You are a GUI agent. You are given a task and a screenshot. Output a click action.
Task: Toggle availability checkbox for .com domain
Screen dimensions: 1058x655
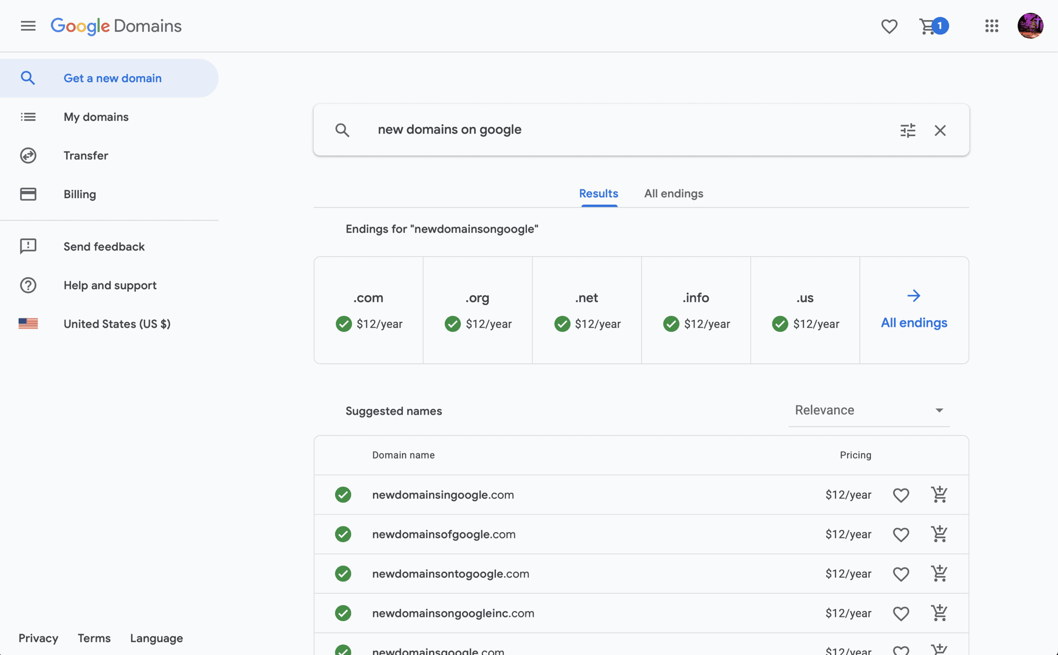point(344,324)
